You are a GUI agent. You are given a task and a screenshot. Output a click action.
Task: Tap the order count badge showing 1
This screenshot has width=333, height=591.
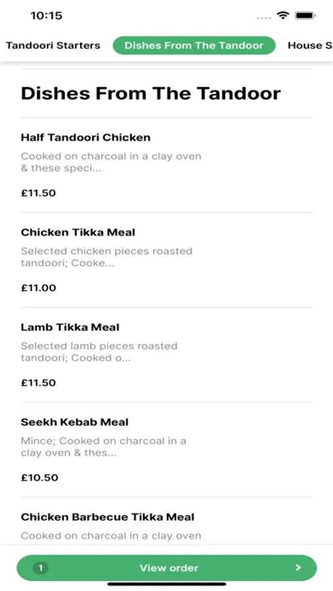pos(41,567)
